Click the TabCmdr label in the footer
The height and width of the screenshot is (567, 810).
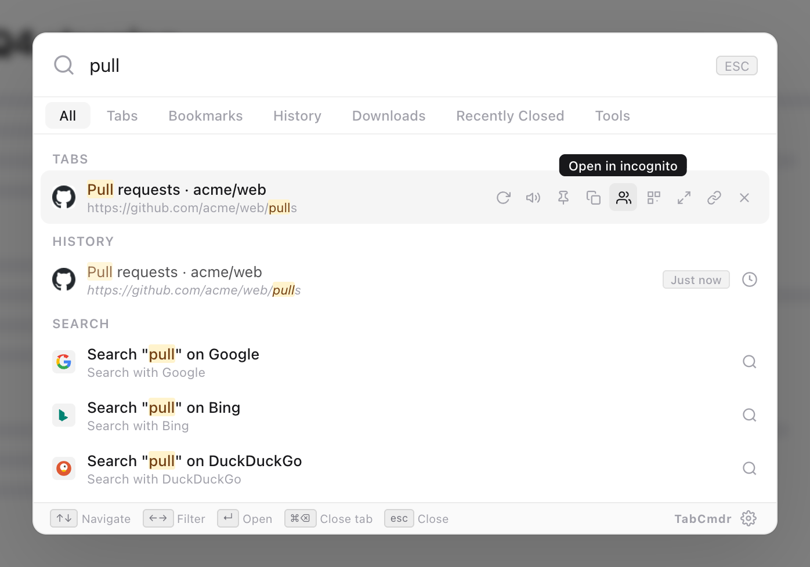tap(703, 519)
